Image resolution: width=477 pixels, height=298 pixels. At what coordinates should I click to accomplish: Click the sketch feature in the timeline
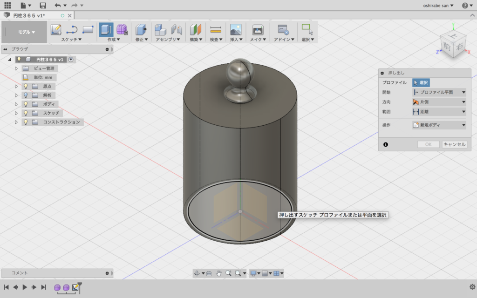[x=75, y=287]
